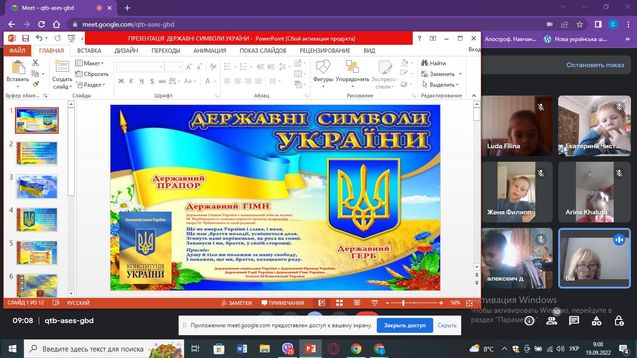Open Meet activities icon
Screen dimensions: 637x358
tap(596, 321)
